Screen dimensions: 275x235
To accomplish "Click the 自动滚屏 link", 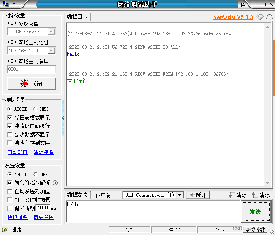I will point(18,152).
